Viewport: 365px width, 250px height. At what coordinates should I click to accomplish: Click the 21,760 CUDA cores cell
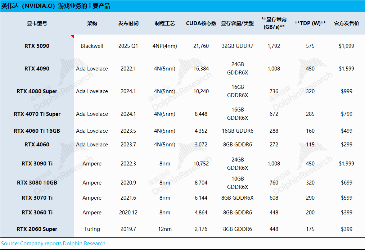tap(201, 46)
